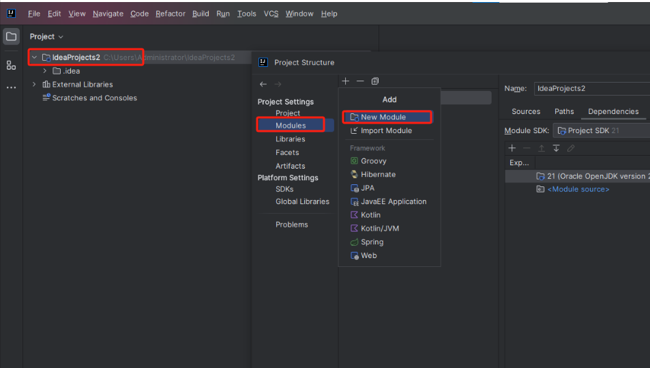Open the Project view dropdown
The height and width of the screenshot is (368, 650).
[x=46, y=36]
